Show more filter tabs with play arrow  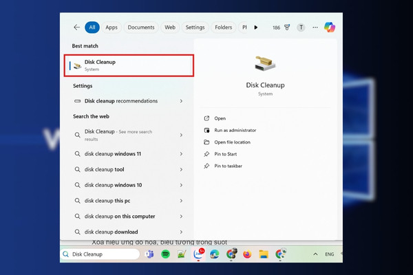(256, 27)
